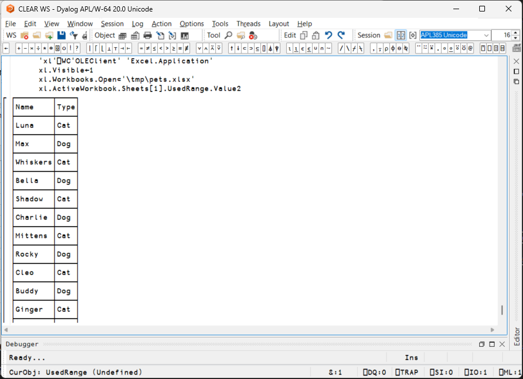This screenshot has width=523, height=379.
Task: Insert the rho ρ glyph
Action: (386, 49)
